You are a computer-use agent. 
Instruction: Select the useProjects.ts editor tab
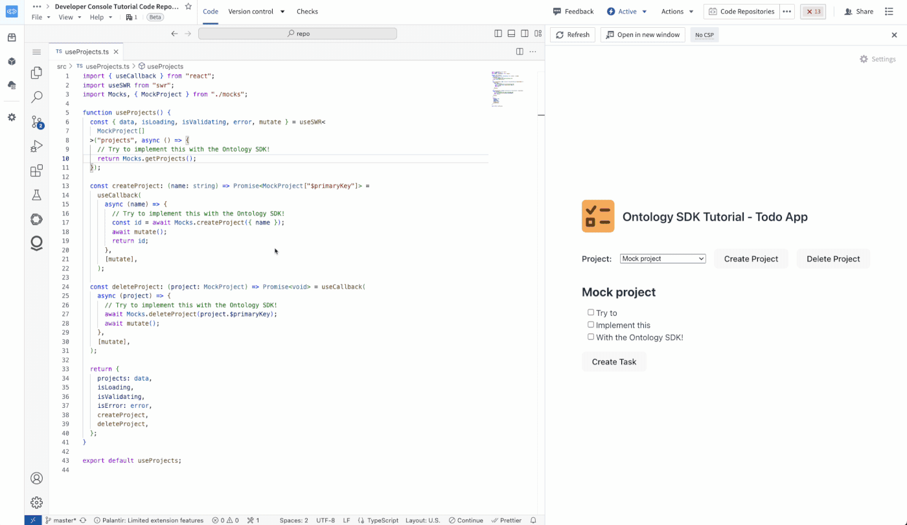click(x=86, y=52)
